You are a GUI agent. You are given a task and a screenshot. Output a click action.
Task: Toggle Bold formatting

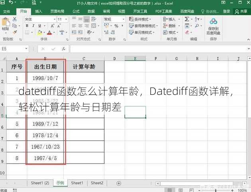[x=27, y=26]
